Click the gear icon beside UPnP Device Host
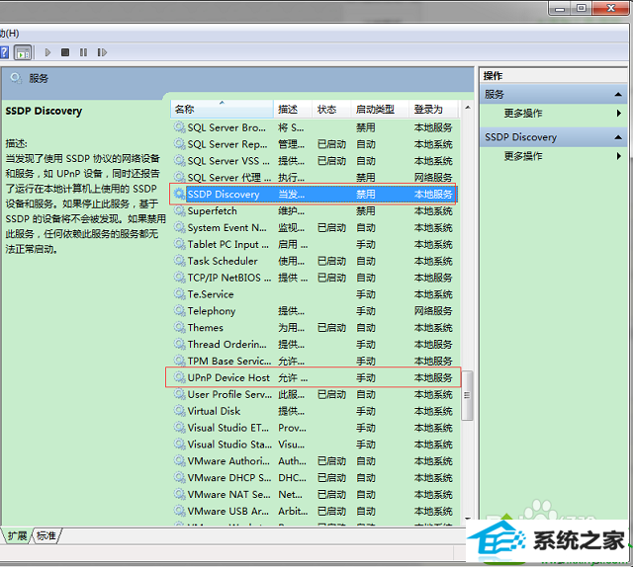This screenshot has width=633, height=567. click(x=179, y=377)
